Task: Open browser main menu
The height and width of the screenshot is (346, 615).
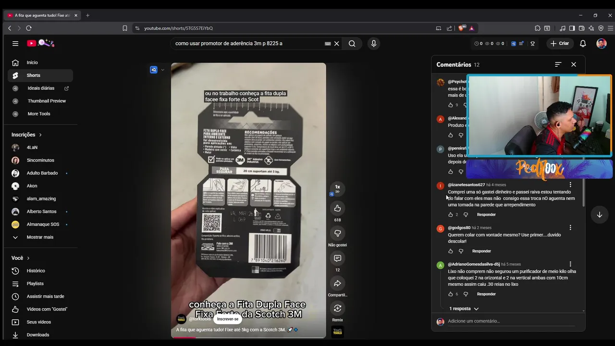Action: click(610, 28)
